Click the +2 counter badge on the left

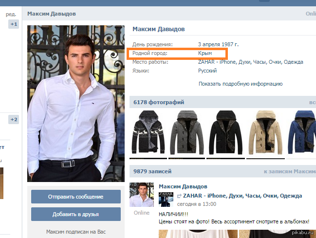(14, 119)
